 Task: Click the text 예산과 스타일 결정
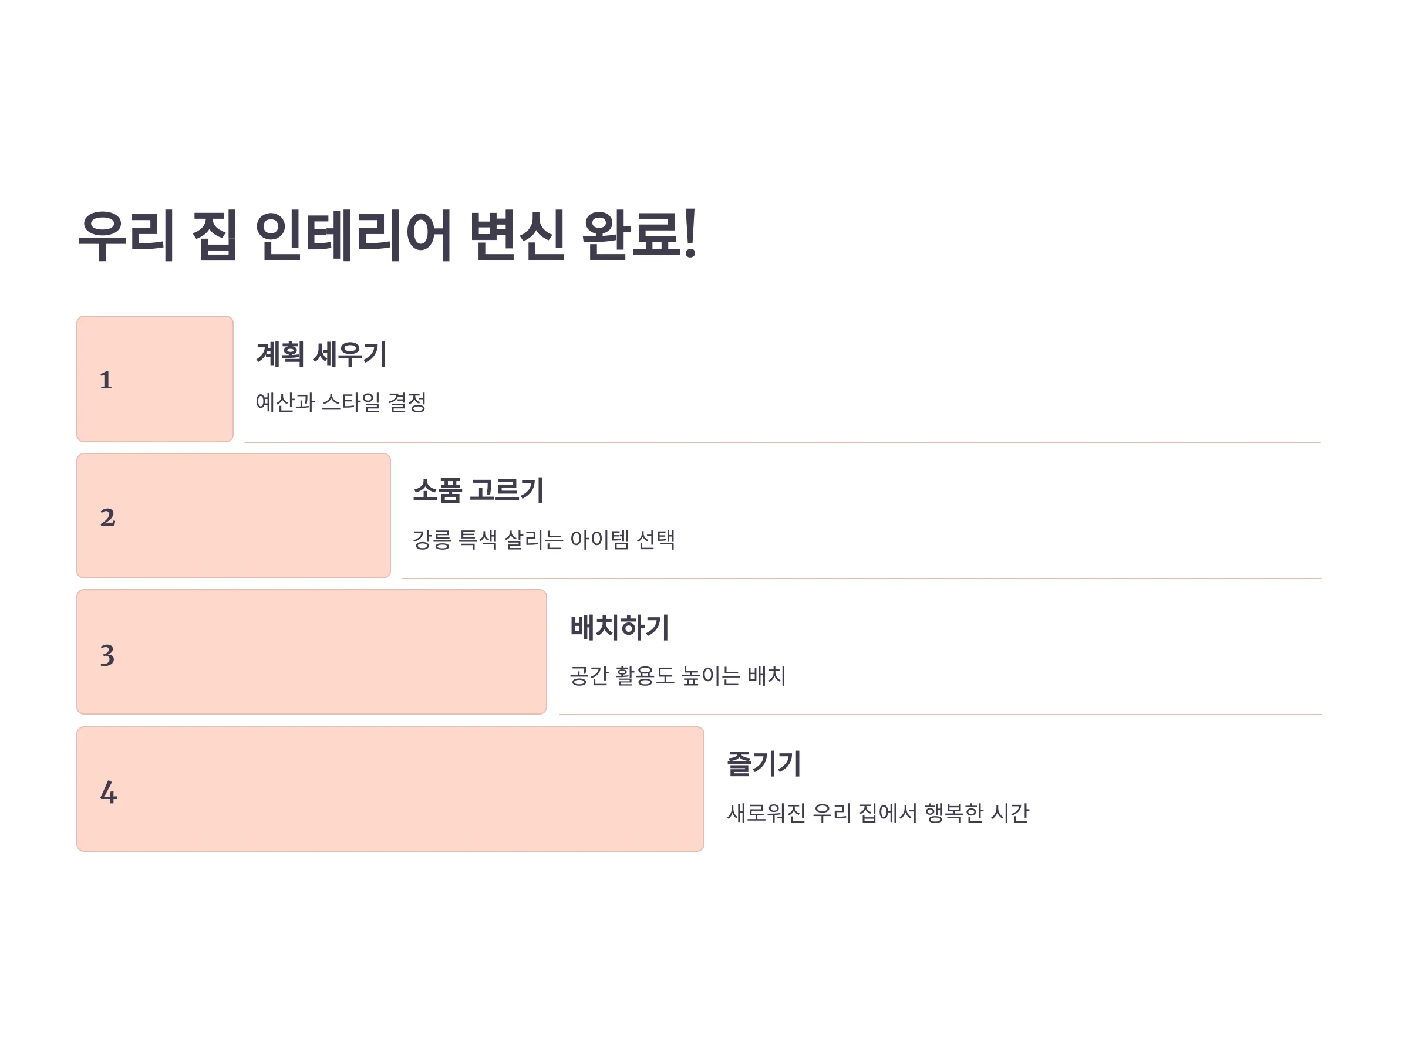coord(341,402)
